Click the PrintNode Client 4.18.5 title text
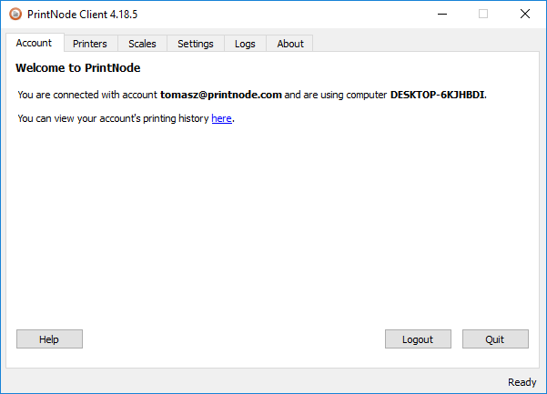Image resolution: width=547 pixels, height=394 pixels. click(x=82, y=15)
